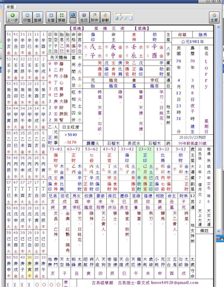The image size is (224, 287).
Task: Click the first magnifier zoom icon
Action: pyautogui.click(x=121, y=18)
